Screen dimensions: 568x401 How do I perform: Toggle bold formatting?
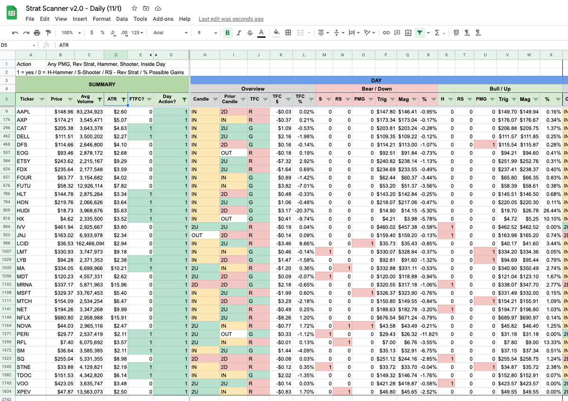point(228,33)
